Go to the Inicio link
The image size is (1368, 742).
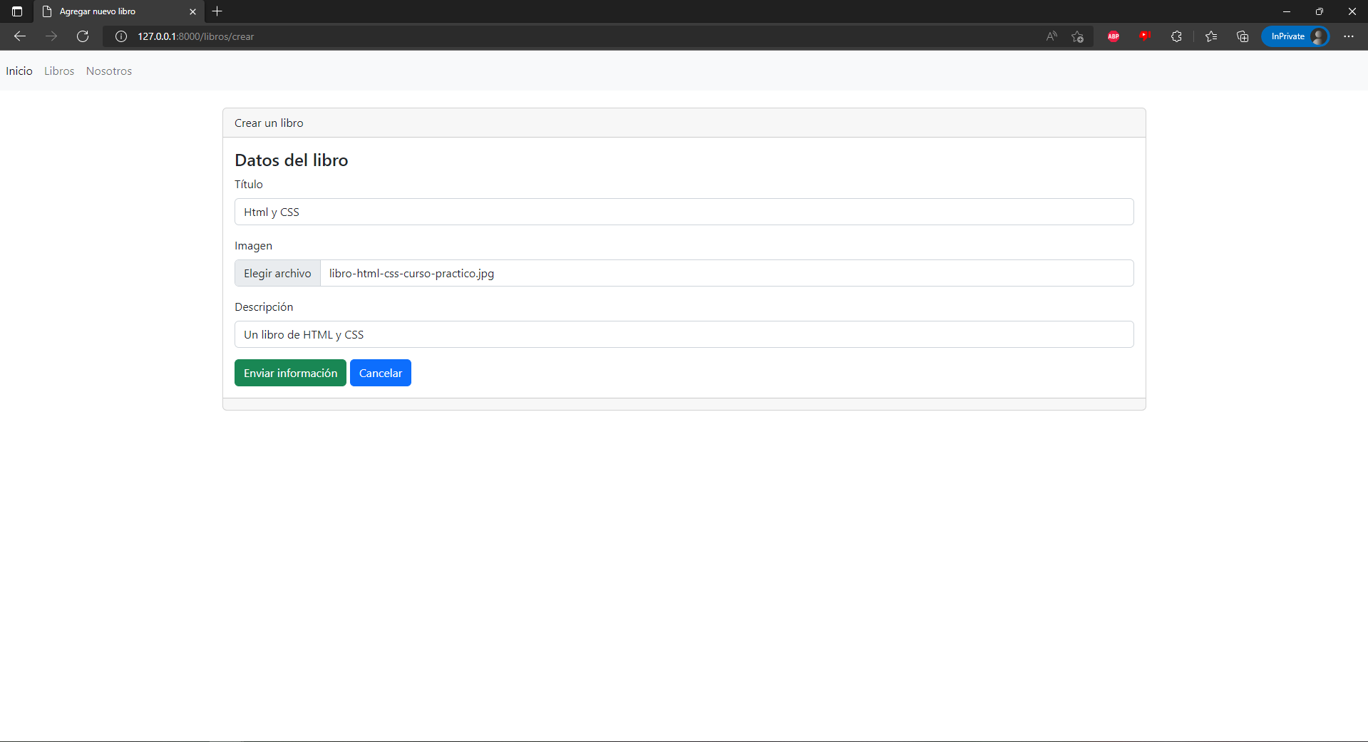(x=19, y=71)
